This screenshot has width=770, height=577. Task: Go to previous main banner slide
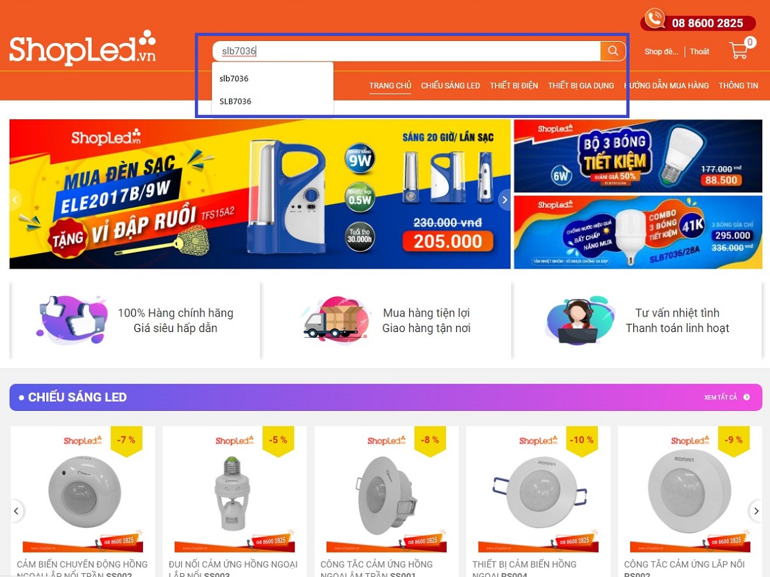point(15,200)
